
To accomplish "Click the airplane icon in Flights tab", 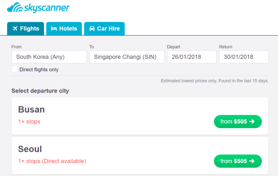I will [x=15, y=29].
